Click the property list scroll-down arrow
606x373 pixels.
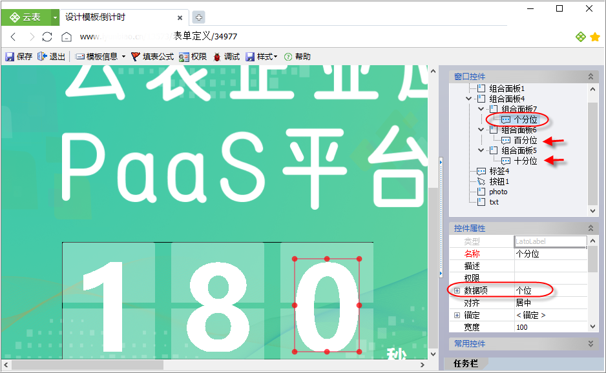click(x=593, y=327)
